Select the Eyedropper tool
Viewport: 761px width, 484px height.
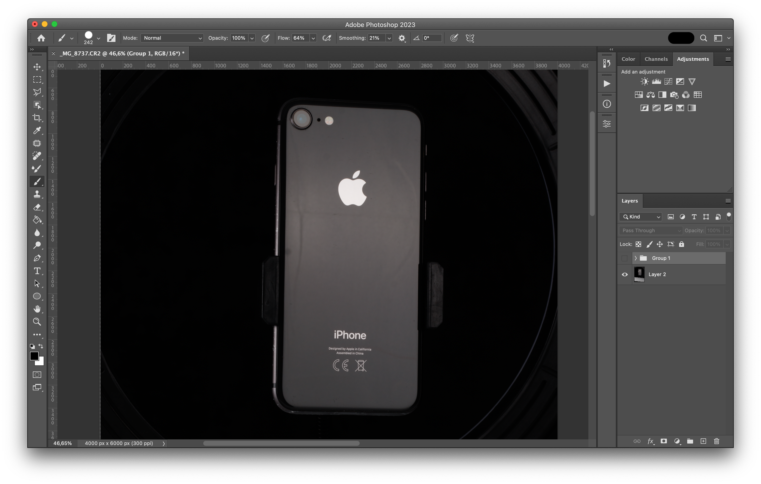[37, 130]
